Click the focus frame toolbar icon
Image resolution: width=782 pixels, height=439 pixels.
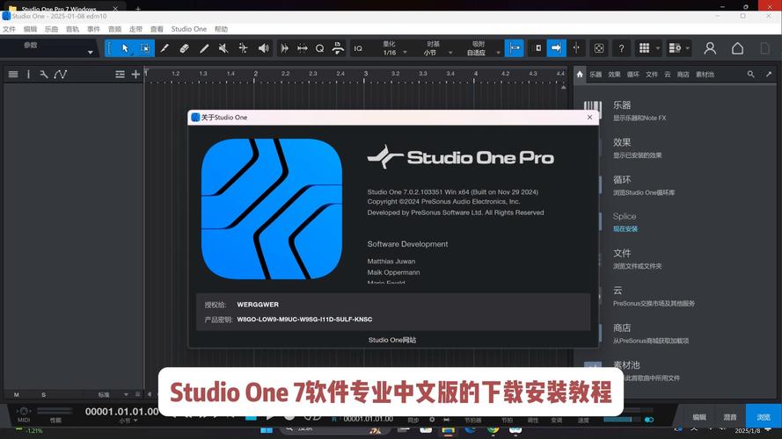tap(599, 48)
